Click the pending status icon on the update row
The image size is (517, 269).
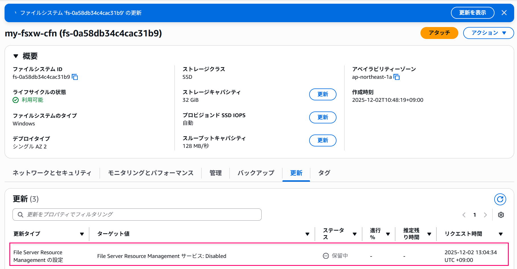click(x=325, y=256)
